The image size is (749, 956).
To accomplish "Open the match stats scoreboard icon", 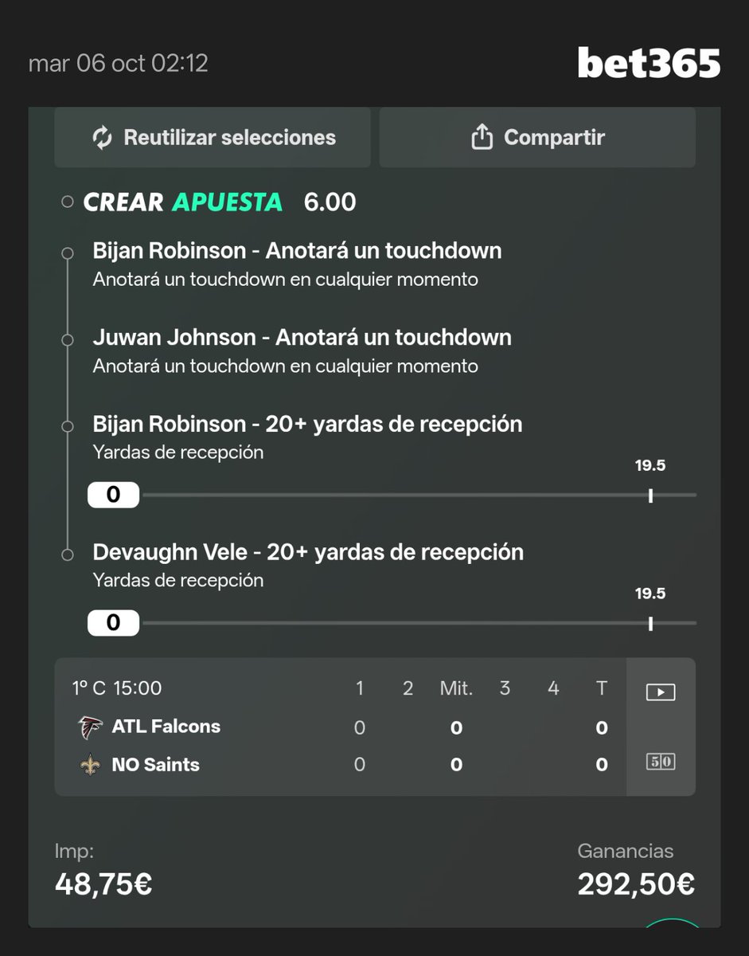I will (x=661, y=762).
